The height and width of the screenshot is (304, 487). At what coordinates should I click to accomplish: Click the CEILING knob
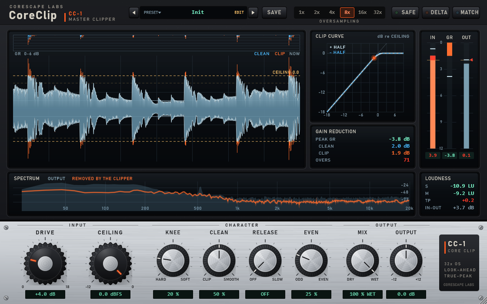(x=110, y=264)
